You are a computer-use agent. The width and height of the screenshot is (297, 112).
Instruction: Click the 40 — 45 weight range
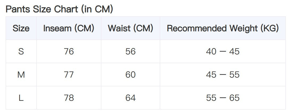point(223,51)
